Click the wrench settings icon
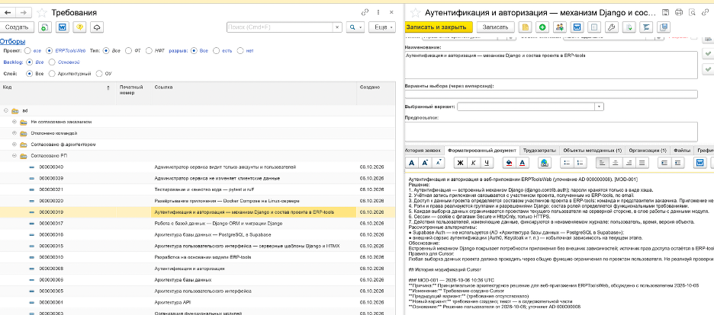Screen dimensions: 714x315 pyautogui.click(x=611, y=27)
